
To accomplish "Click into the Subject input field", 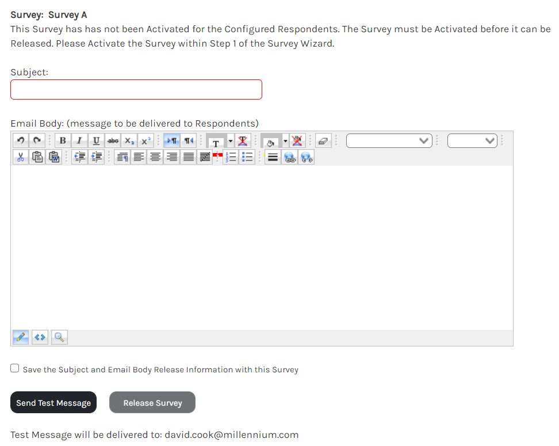I will (136, 90).
